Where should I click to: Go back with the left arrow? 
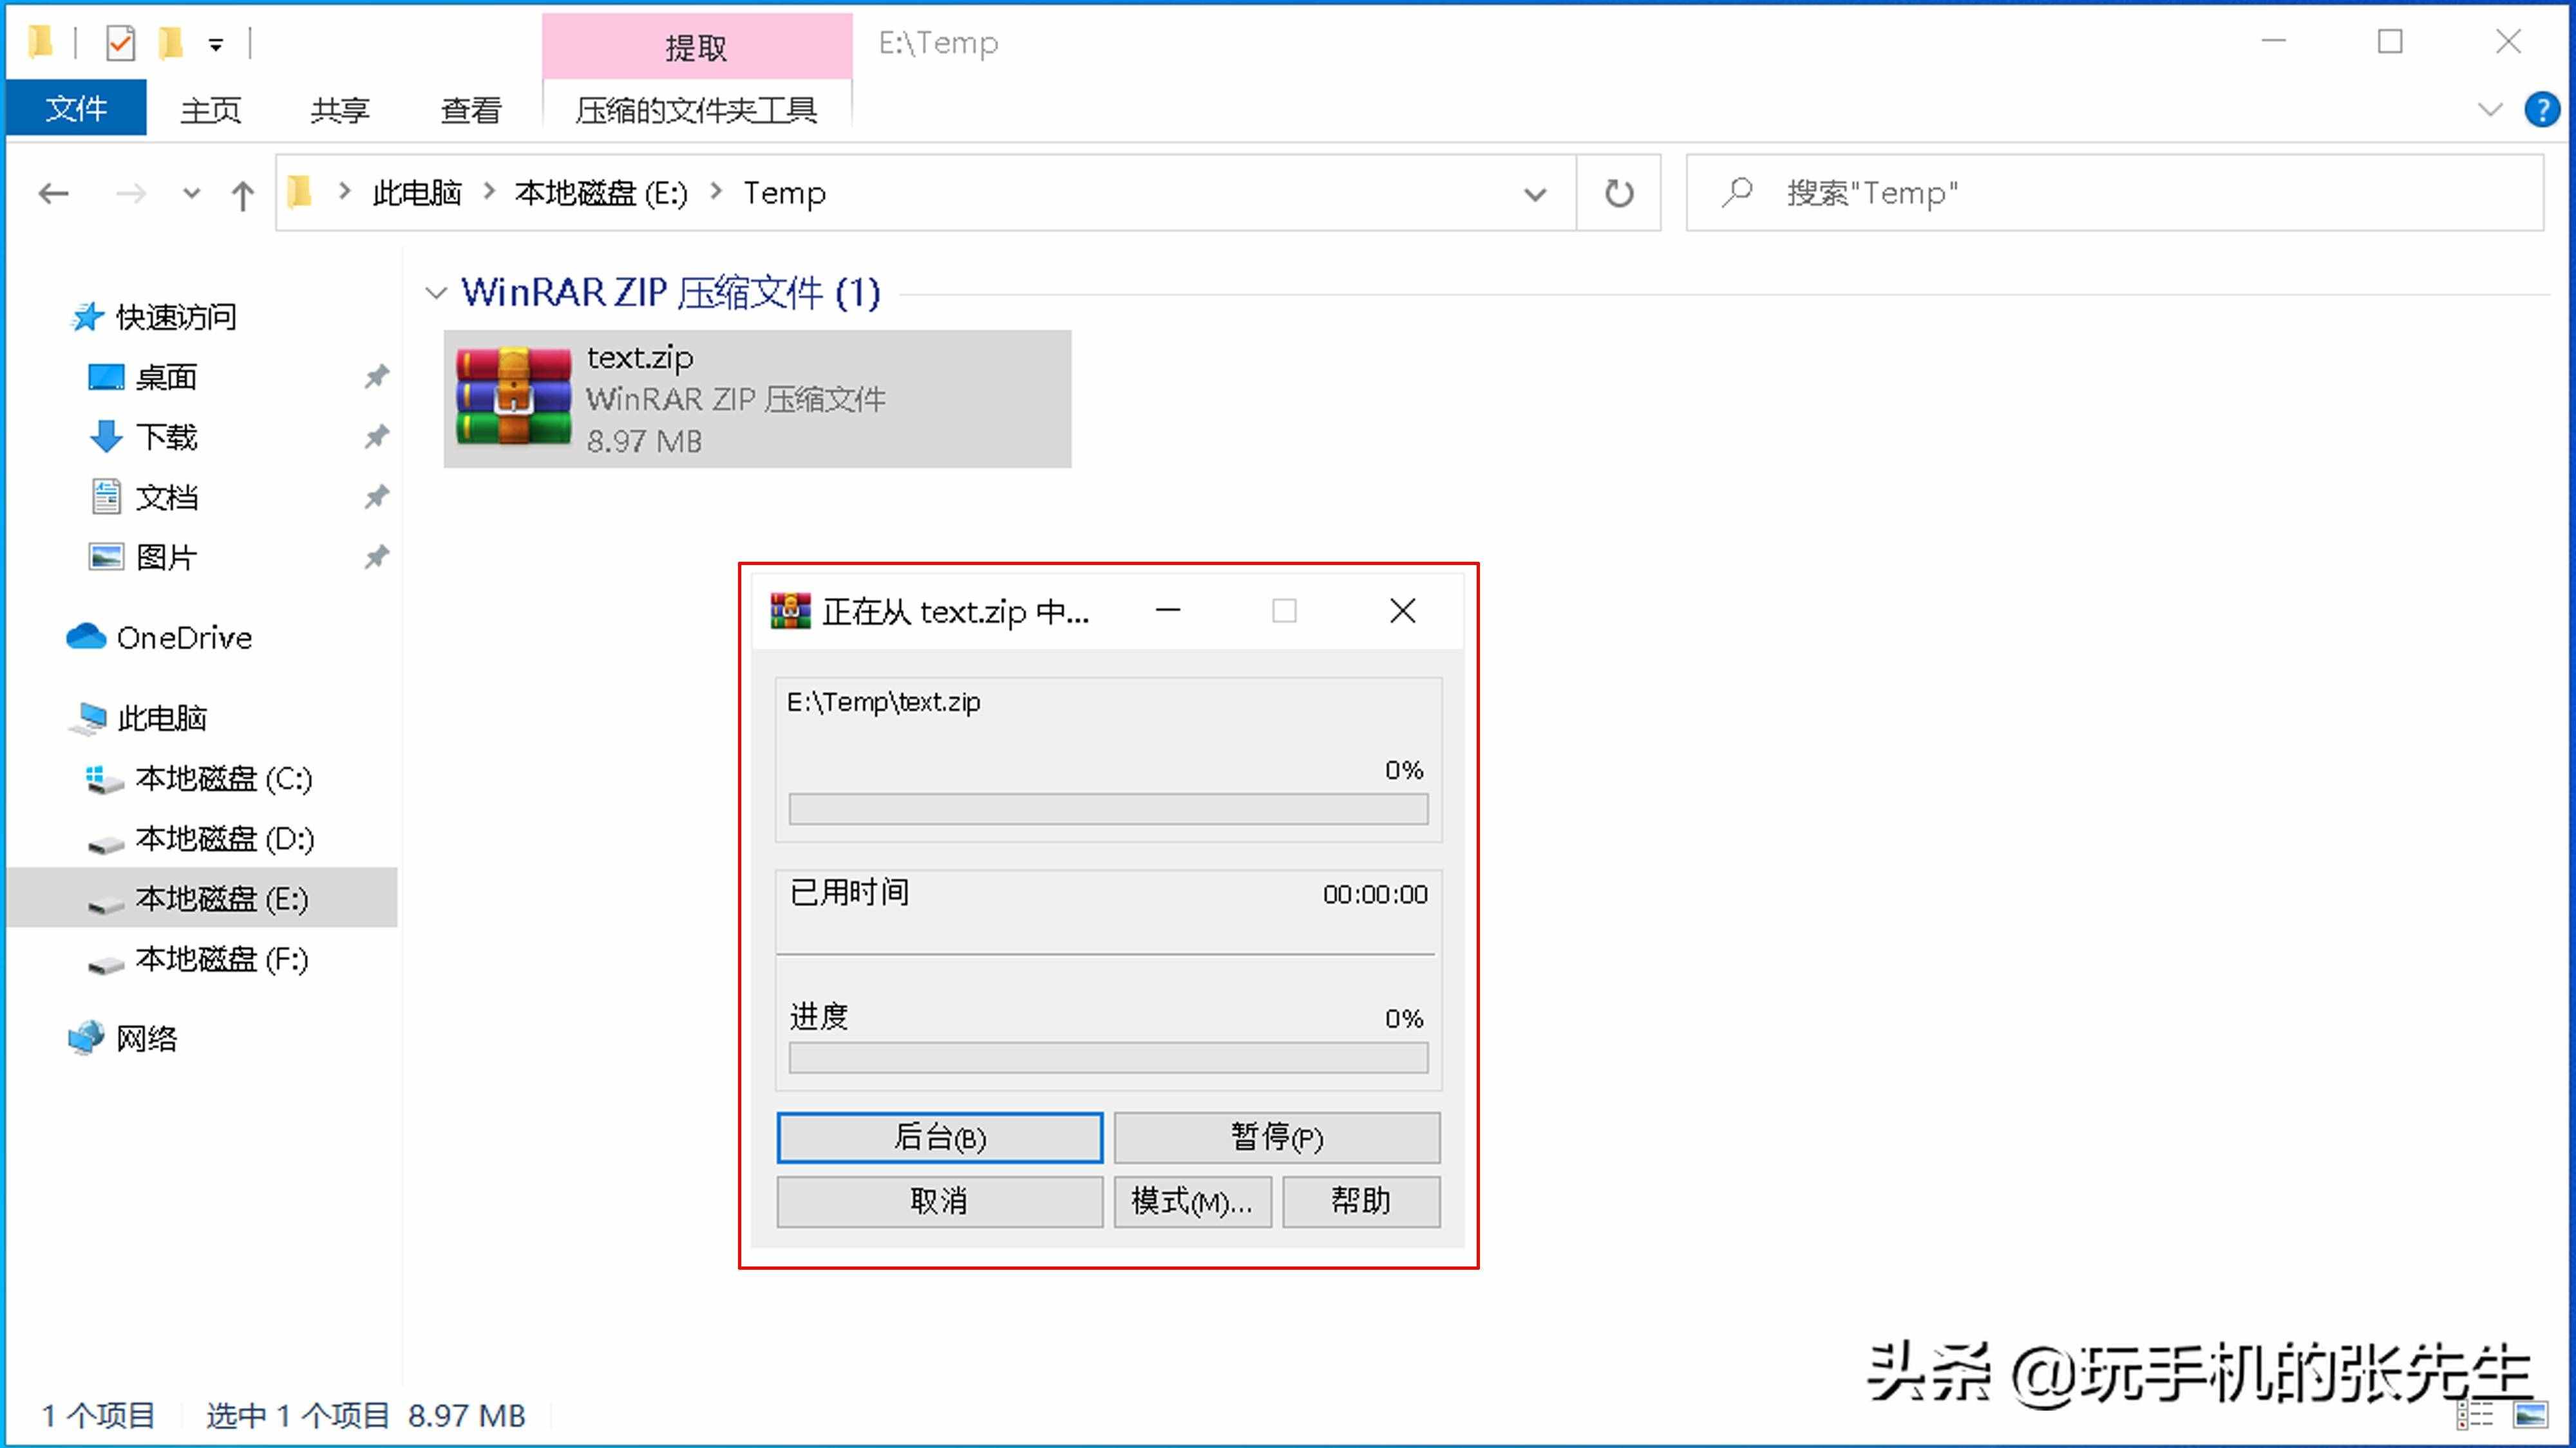pos(54,193)
